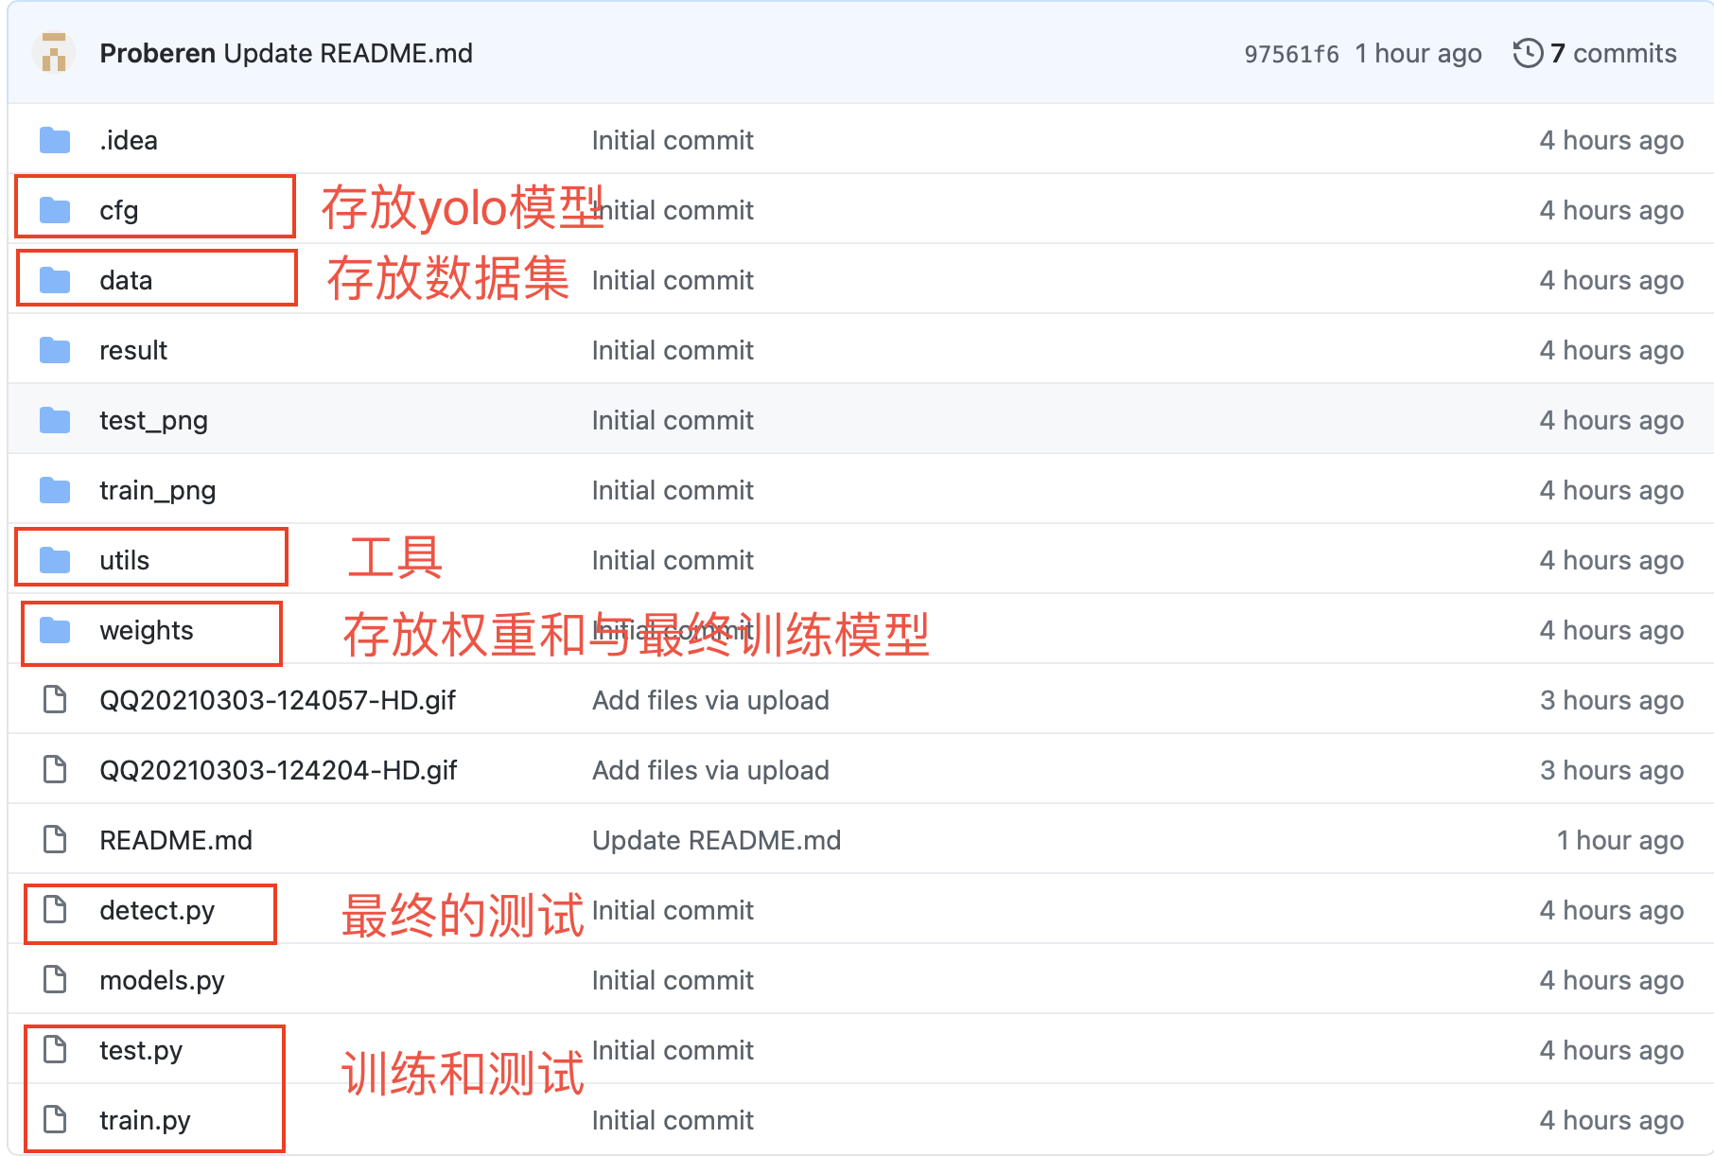The image size is (1714, 1156).
Task: Open the Proberen profile link
Action: click(x=158, y=53)
